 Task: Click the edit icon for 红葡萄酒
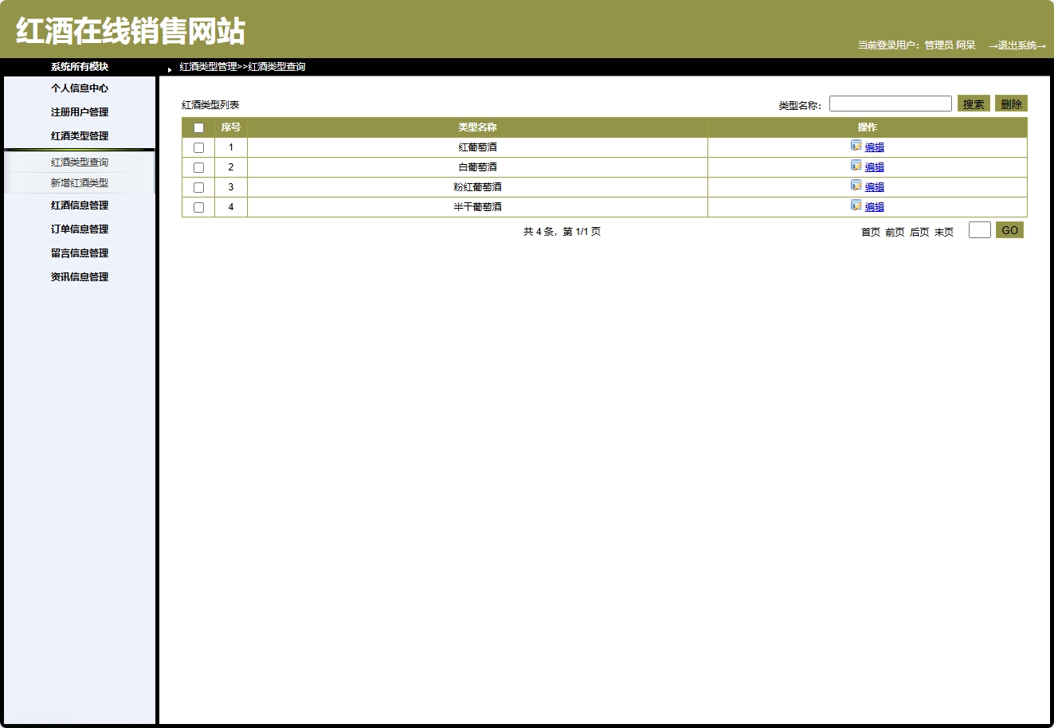[854, 147]
